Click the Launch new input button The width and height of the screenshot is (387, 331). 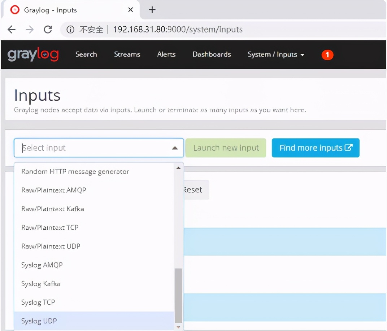226,148
